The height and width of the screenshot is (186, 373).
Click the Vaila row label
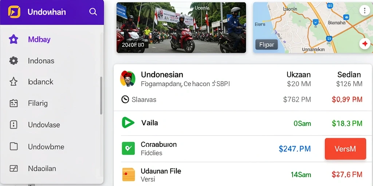click(x=150, y=123)
